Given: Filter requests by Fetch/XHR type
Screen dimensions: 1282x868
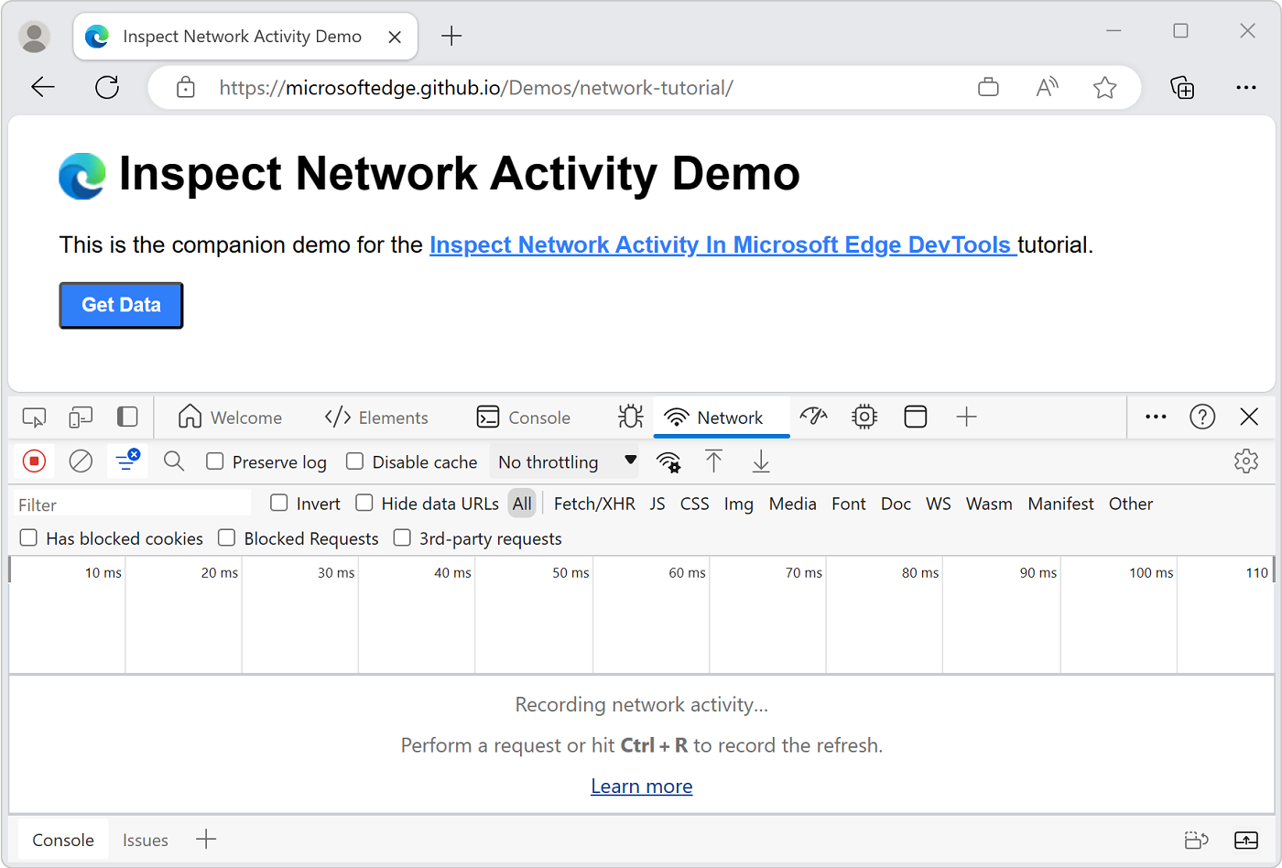Looking at the screenshot, I should (x=593, y=504).
